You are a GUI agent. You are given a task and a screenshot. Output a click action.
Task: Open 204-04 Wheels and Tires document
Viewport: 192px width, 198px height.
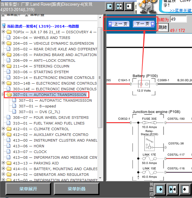coord(42,38)
